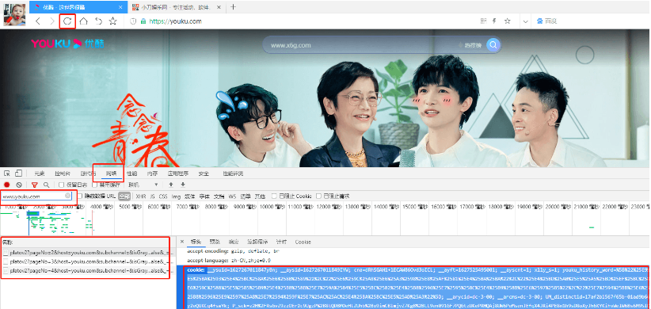651x309 pixels.
Task: Toggle the device toolbar icon in DevTools
Action: [x=18, y=174]
